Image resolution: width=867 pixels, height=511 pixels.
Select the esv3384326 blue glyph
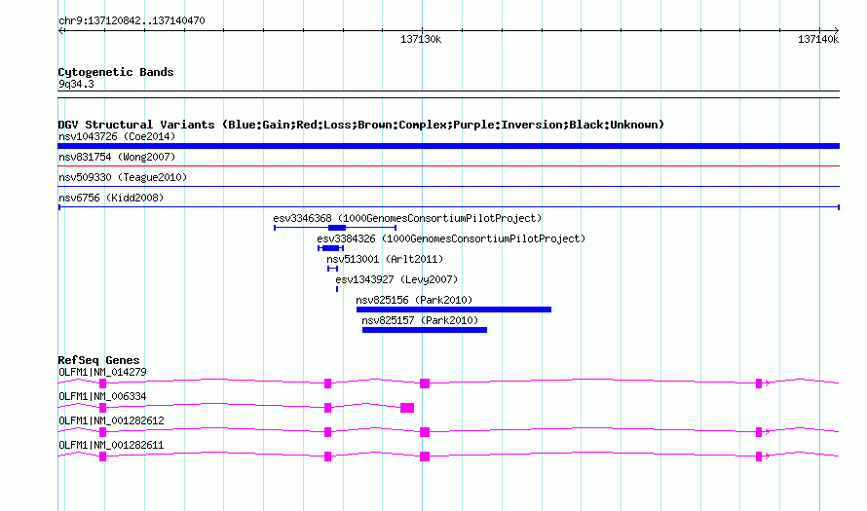[x=330, y=248]
